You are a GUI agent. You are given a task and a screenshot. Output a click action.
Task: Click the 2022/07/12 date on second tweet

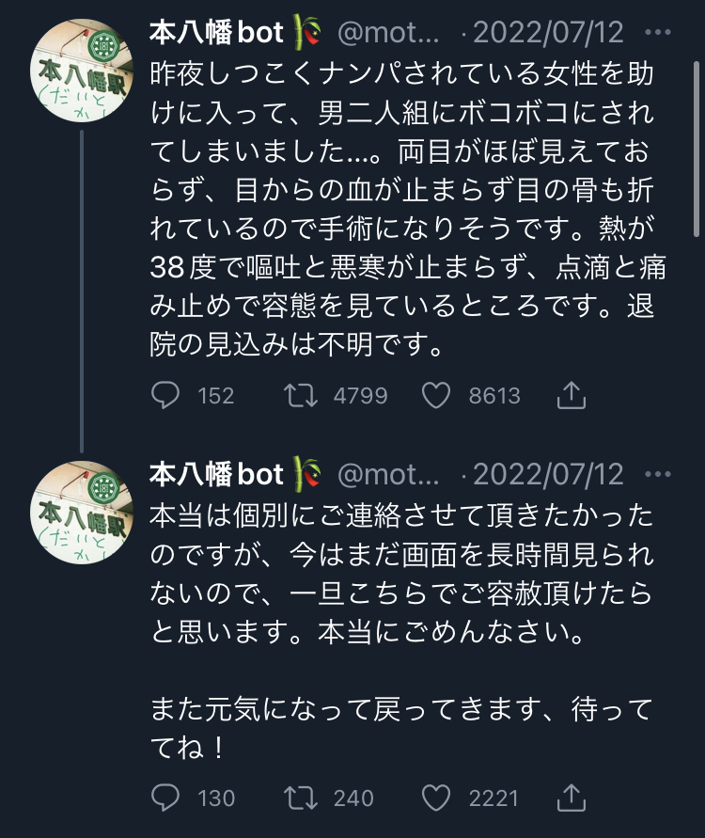pyautogui.click(x=547, y=476)
